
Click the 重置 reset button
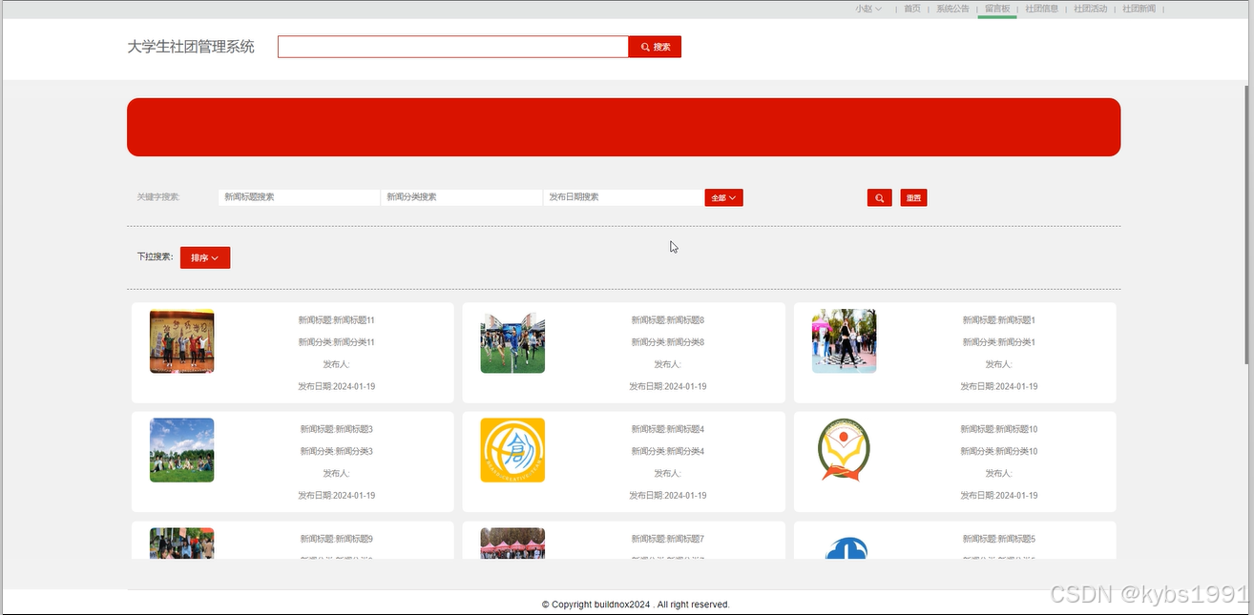(913, 197)
